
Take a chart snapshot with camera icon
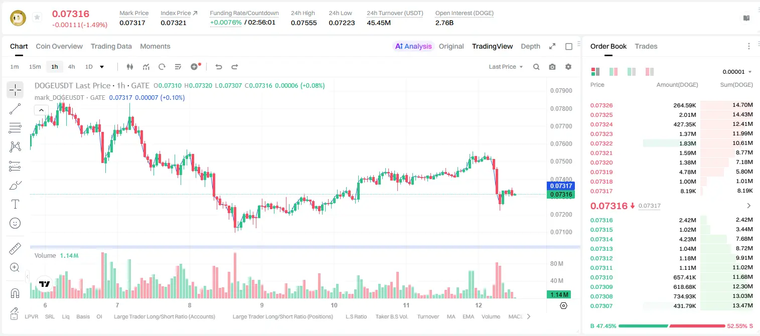(x=552, y=67)
